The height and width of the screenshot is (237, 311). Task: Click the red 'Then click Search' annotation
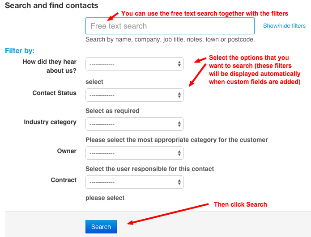click(x=240, y=204)
